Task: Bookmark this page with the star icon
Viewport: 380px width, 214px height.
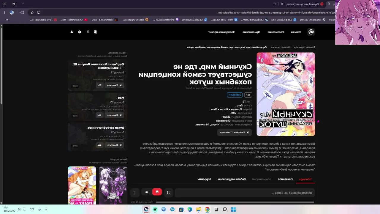Action: (32, 12)
